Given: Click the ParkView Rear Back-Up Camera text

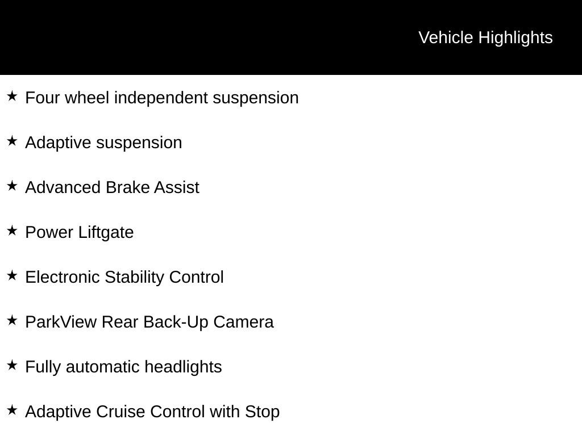Looking at the screenshot, I should (149, 322).
